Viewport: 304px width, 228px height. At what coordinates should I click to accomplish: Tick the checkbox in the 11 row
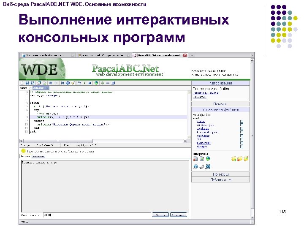(242, 139)
